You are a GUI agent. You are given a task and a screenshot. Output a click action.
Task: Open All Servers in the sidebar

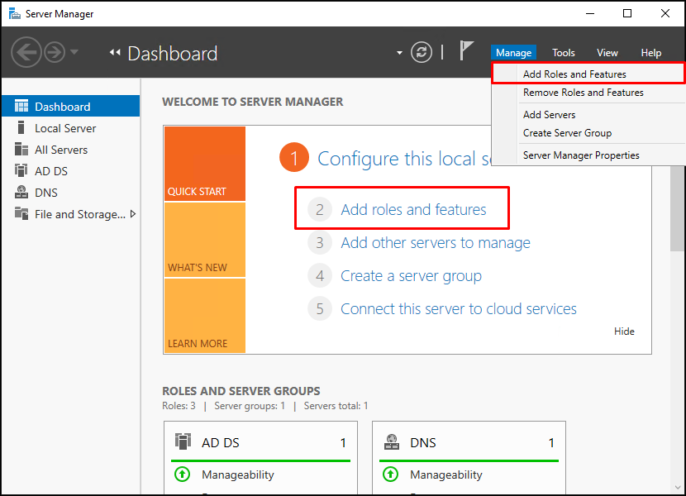(71, 150)
